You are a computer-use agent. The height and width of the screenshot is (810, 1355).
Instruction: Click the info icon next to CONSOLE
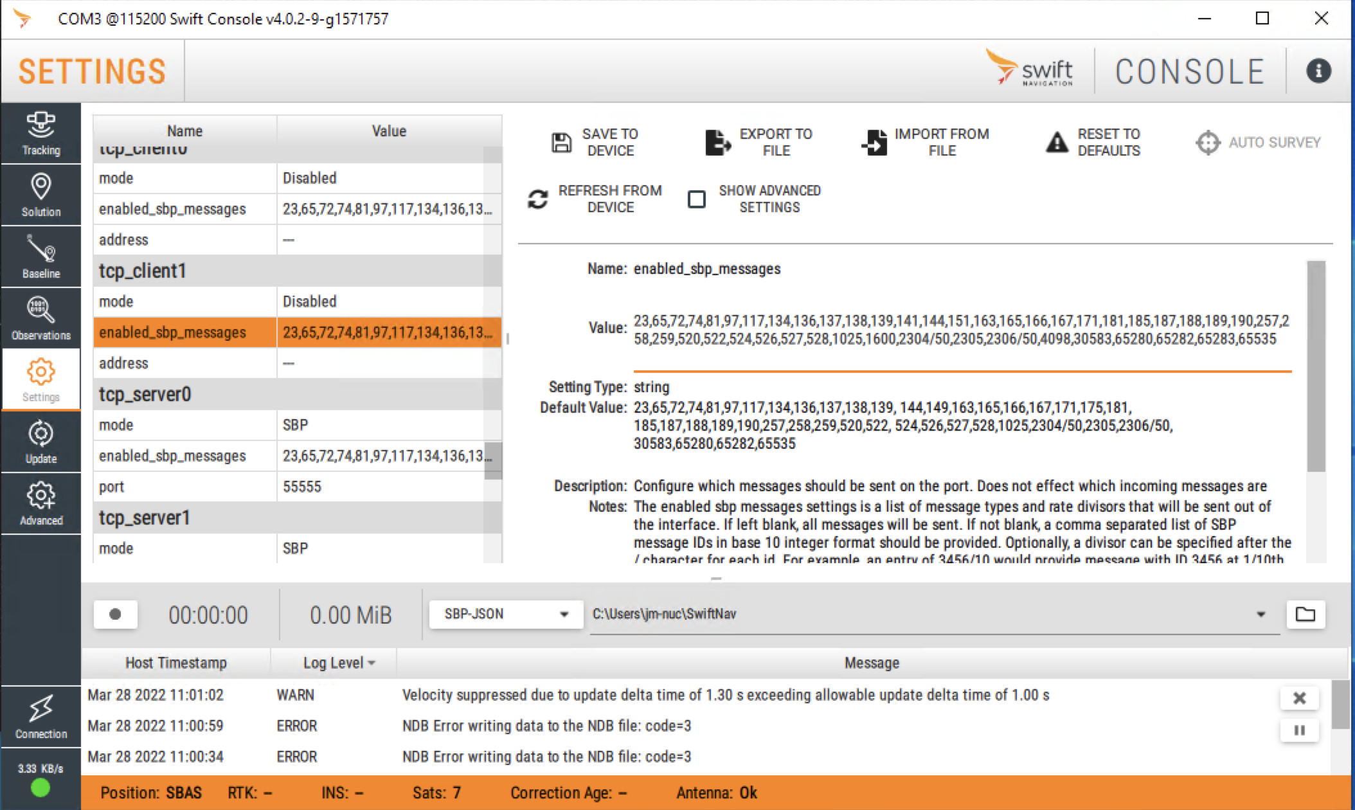1318,71
